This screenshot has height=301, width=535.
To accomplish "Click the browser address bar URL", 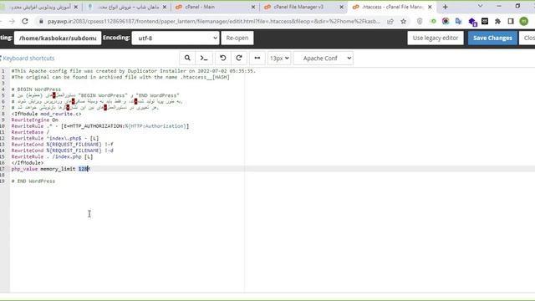I will 214,21.
